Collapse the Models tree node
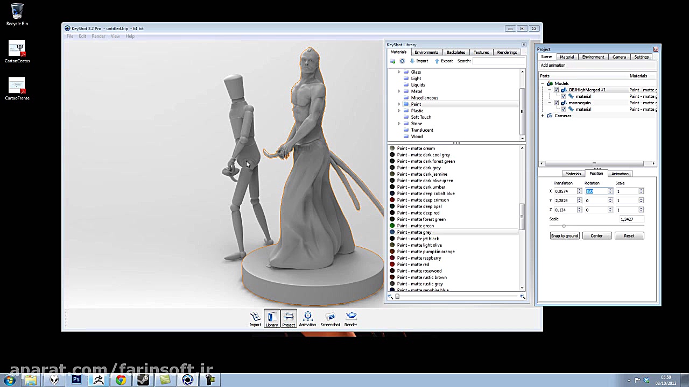This screenshot has width=689, height=387. click(543, 83)
